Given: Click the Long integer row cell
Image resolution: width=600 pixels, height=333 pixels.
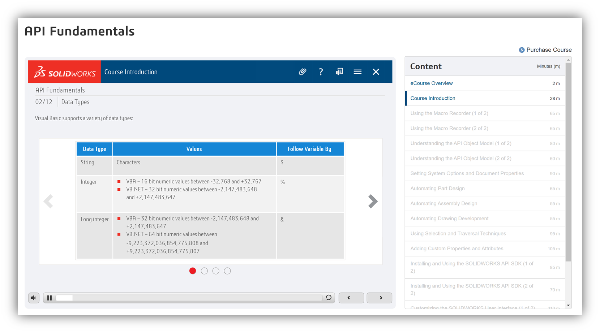Looking at the screenshot, I should pos(94,236).
